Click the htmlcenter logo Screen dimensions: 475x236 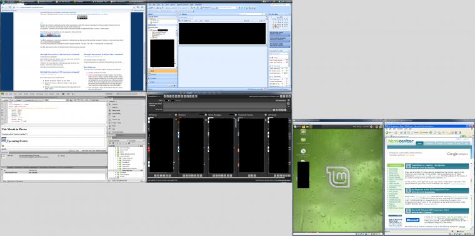coord(401,141)
